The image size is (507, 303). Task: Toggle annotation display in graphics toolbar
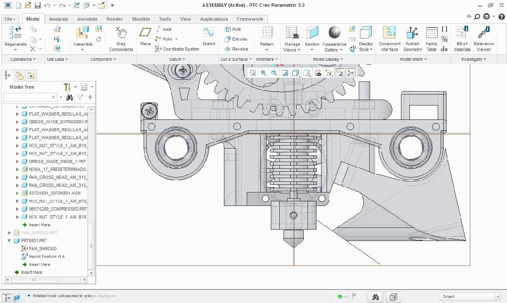339,73
